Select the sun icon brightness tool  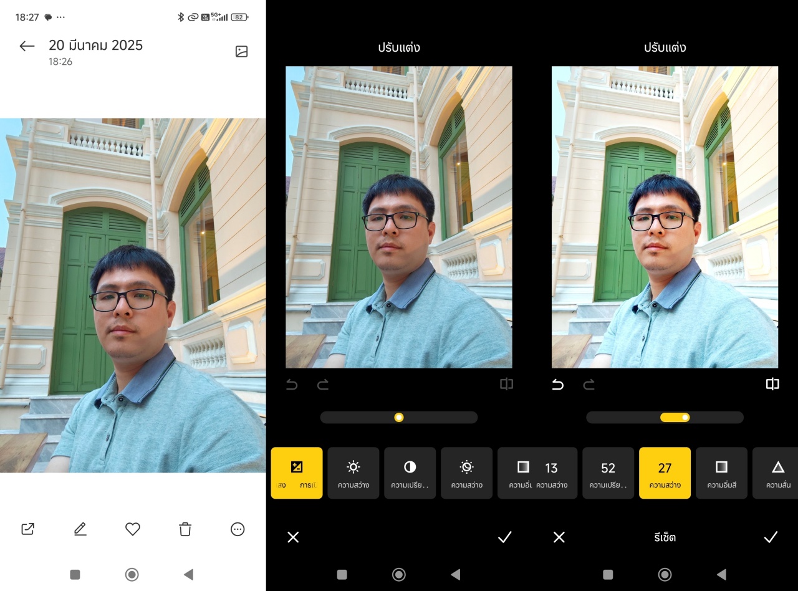click(353, 473)
